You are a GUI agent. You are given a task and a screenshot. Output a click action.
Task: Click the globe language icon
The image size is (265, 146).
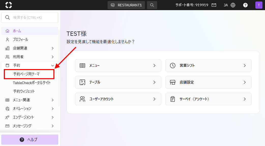click(233, 5)
